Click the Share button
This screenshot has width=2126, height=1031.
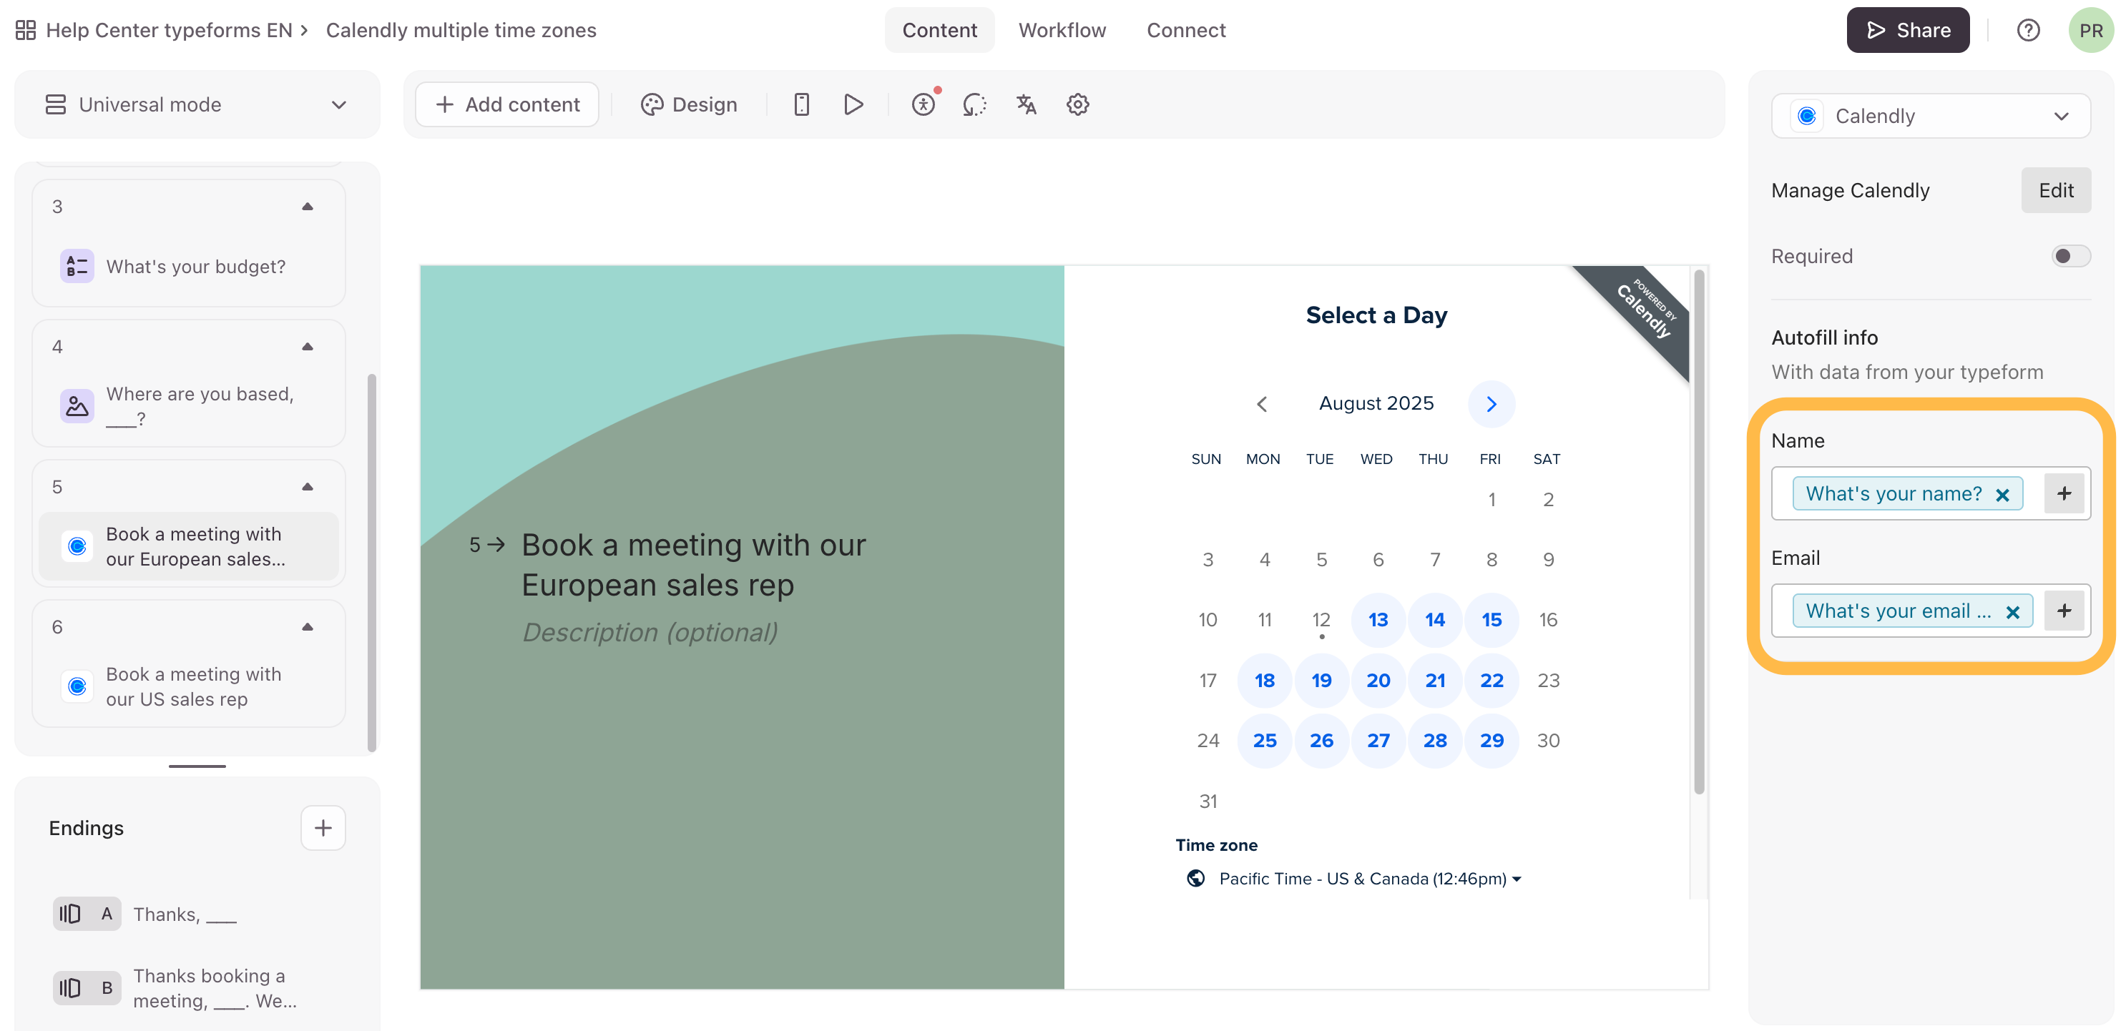(1907, 31)
